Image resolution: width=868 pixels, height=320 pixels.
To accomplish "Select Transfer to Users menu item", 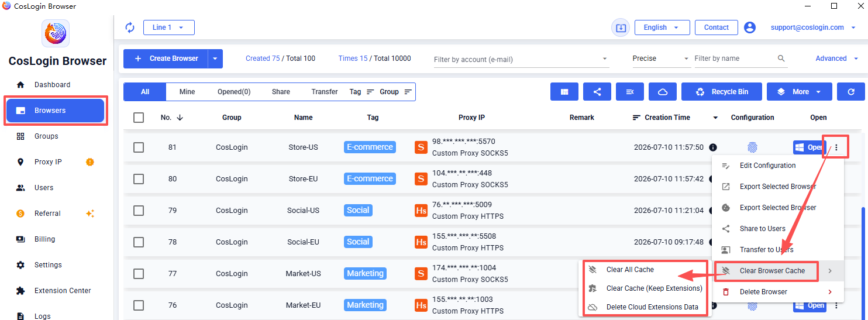I will [778, 250].
